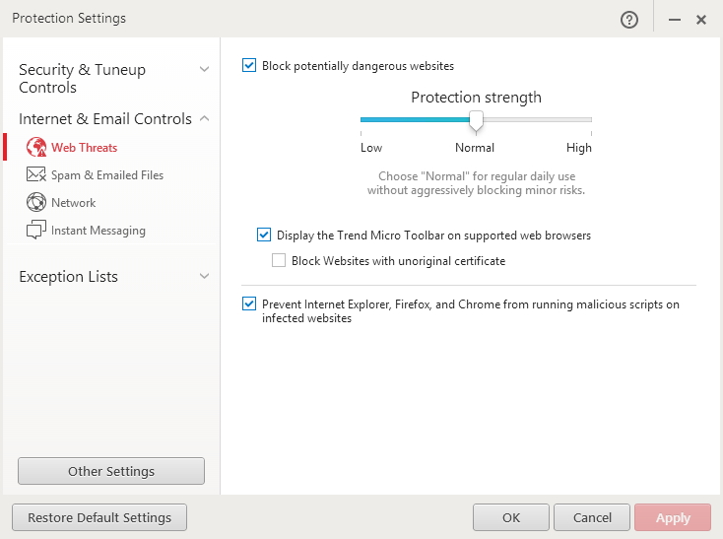Close the Protection Settings window
This screenshot has width=723, height=539.
tap(701, 20)
